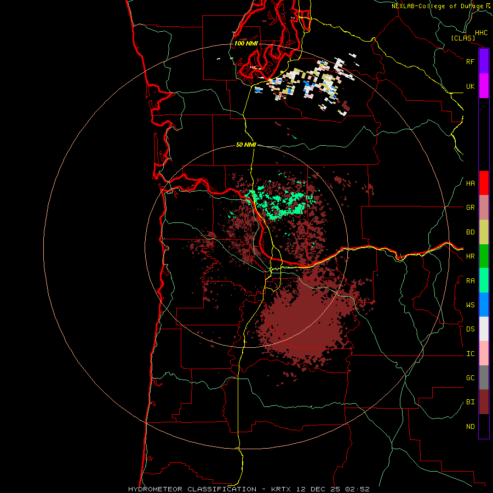
Task: Click the NEXLAB-College of DuPage credit text
Action: pyautogui.click(x=437, y=6)
